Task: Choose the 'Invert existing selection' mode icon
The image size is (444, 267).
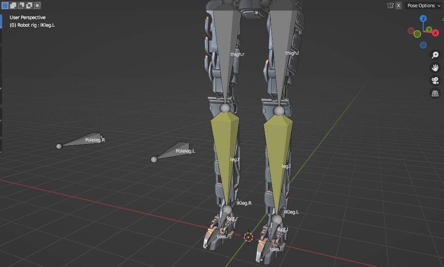Action: click(x=29, y=6)
